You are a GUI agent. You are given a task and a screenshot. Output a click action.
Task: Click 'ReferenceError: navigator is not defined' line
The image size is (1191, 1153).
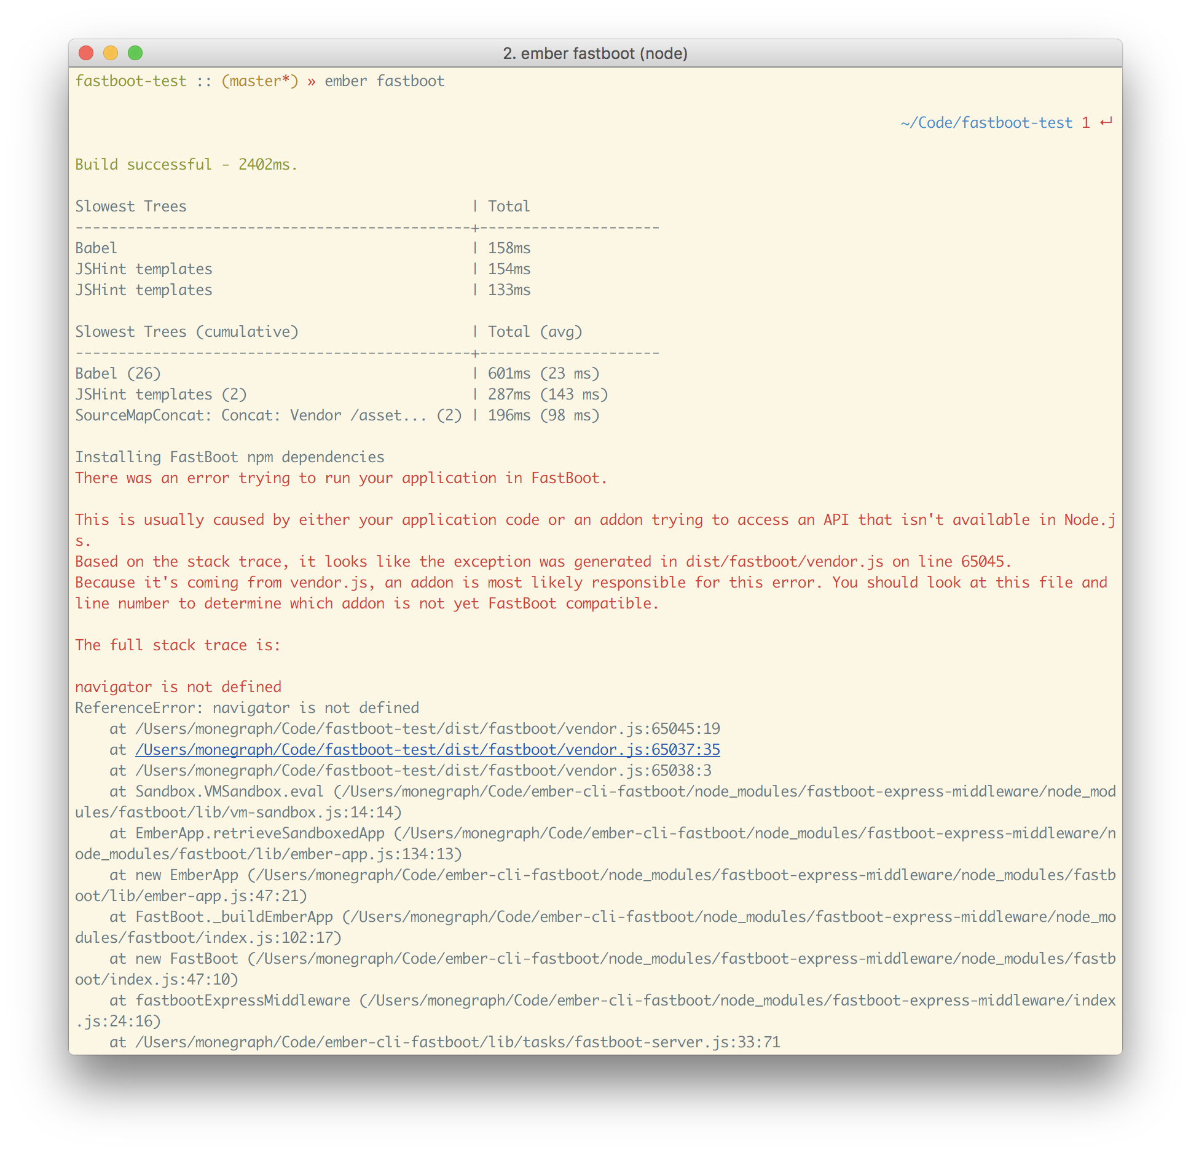247,708
